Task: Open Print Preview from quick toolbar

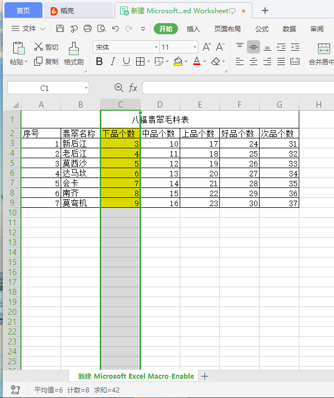Action: [x=101, y=29]
